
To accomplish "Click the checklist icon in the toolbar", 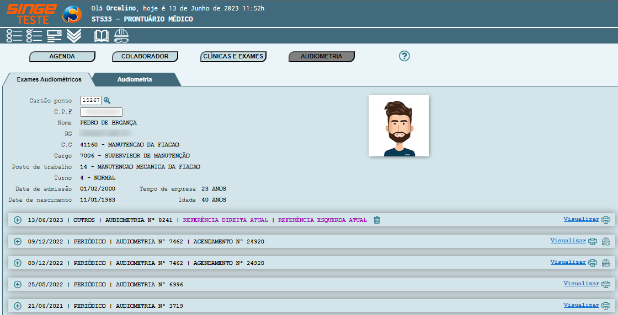I will 34,36.
